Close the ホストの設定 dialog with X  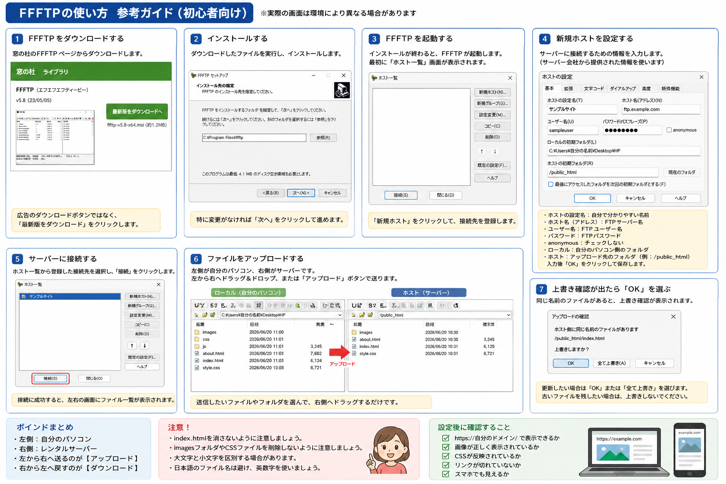701,77
